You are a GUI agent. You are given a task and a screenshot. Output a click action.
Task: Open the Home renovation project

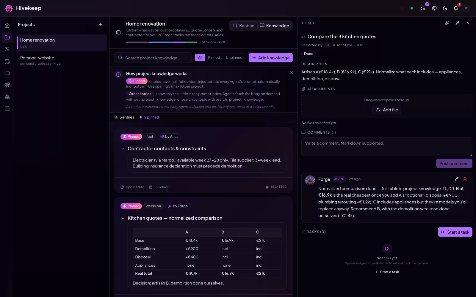click(x=62, y=43)
